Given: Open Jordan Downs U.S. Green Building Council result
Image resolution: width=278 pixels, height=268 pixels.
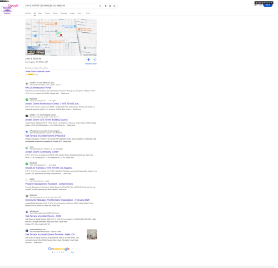Looking at the screenshot, I should [x=46, y=120].
